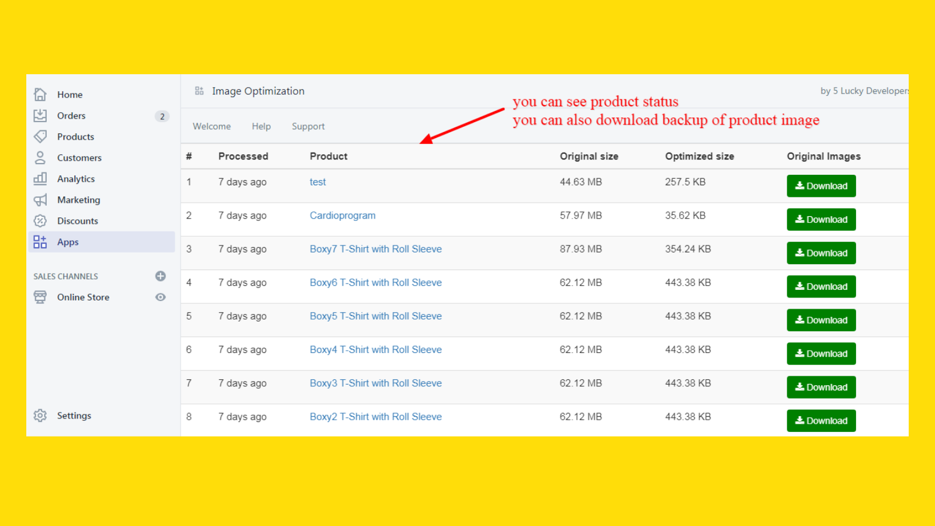Viewport: 935px width, 526px height.
Task: Click the Products tag icon
Action: pyautogui.click(x=40, y=136)
